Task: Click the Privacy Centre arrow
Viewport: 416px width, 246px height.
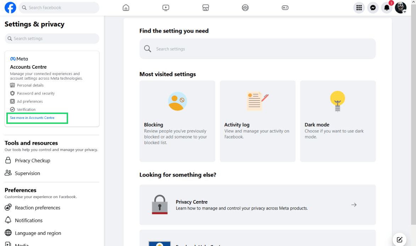Action: pos(354,205)
